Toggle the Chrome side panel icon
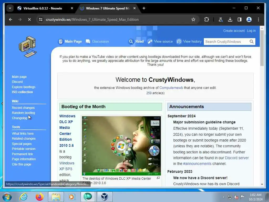 240,19
